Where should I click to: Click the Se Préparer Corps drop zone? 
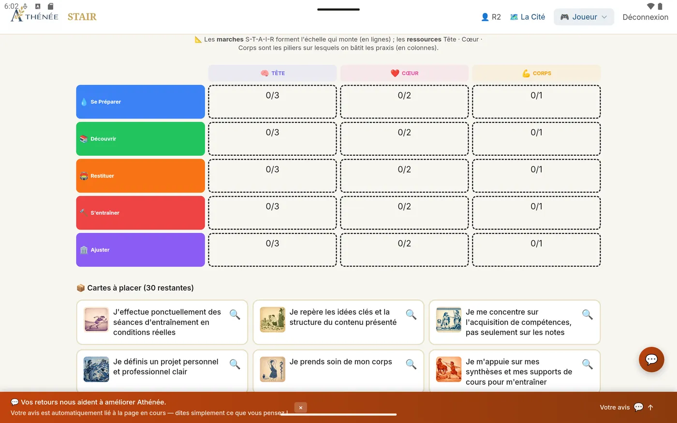pos(536,102)
